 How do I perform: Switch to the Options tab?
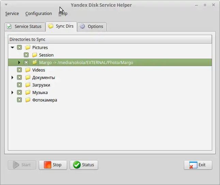[92, 27]
